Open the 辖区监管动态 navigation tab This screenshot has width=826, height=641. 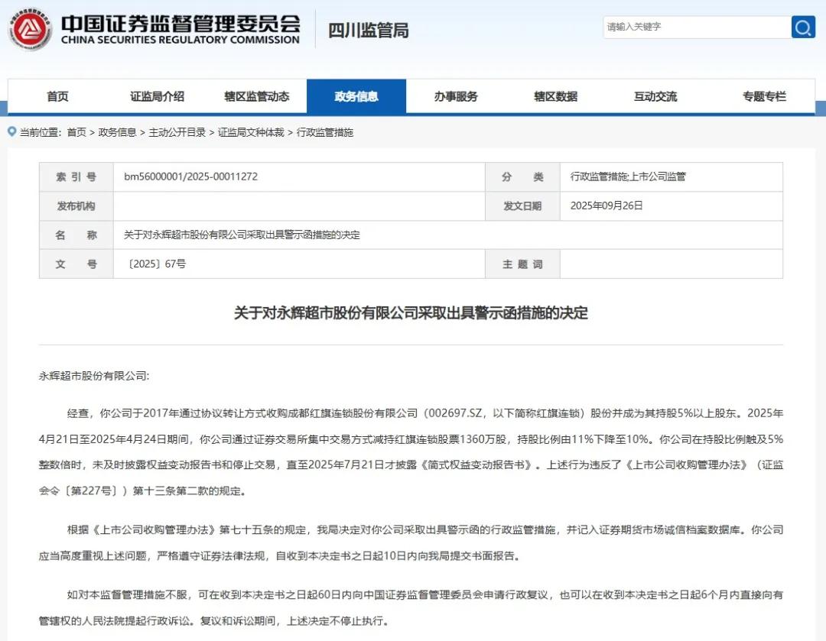[256, 96]
